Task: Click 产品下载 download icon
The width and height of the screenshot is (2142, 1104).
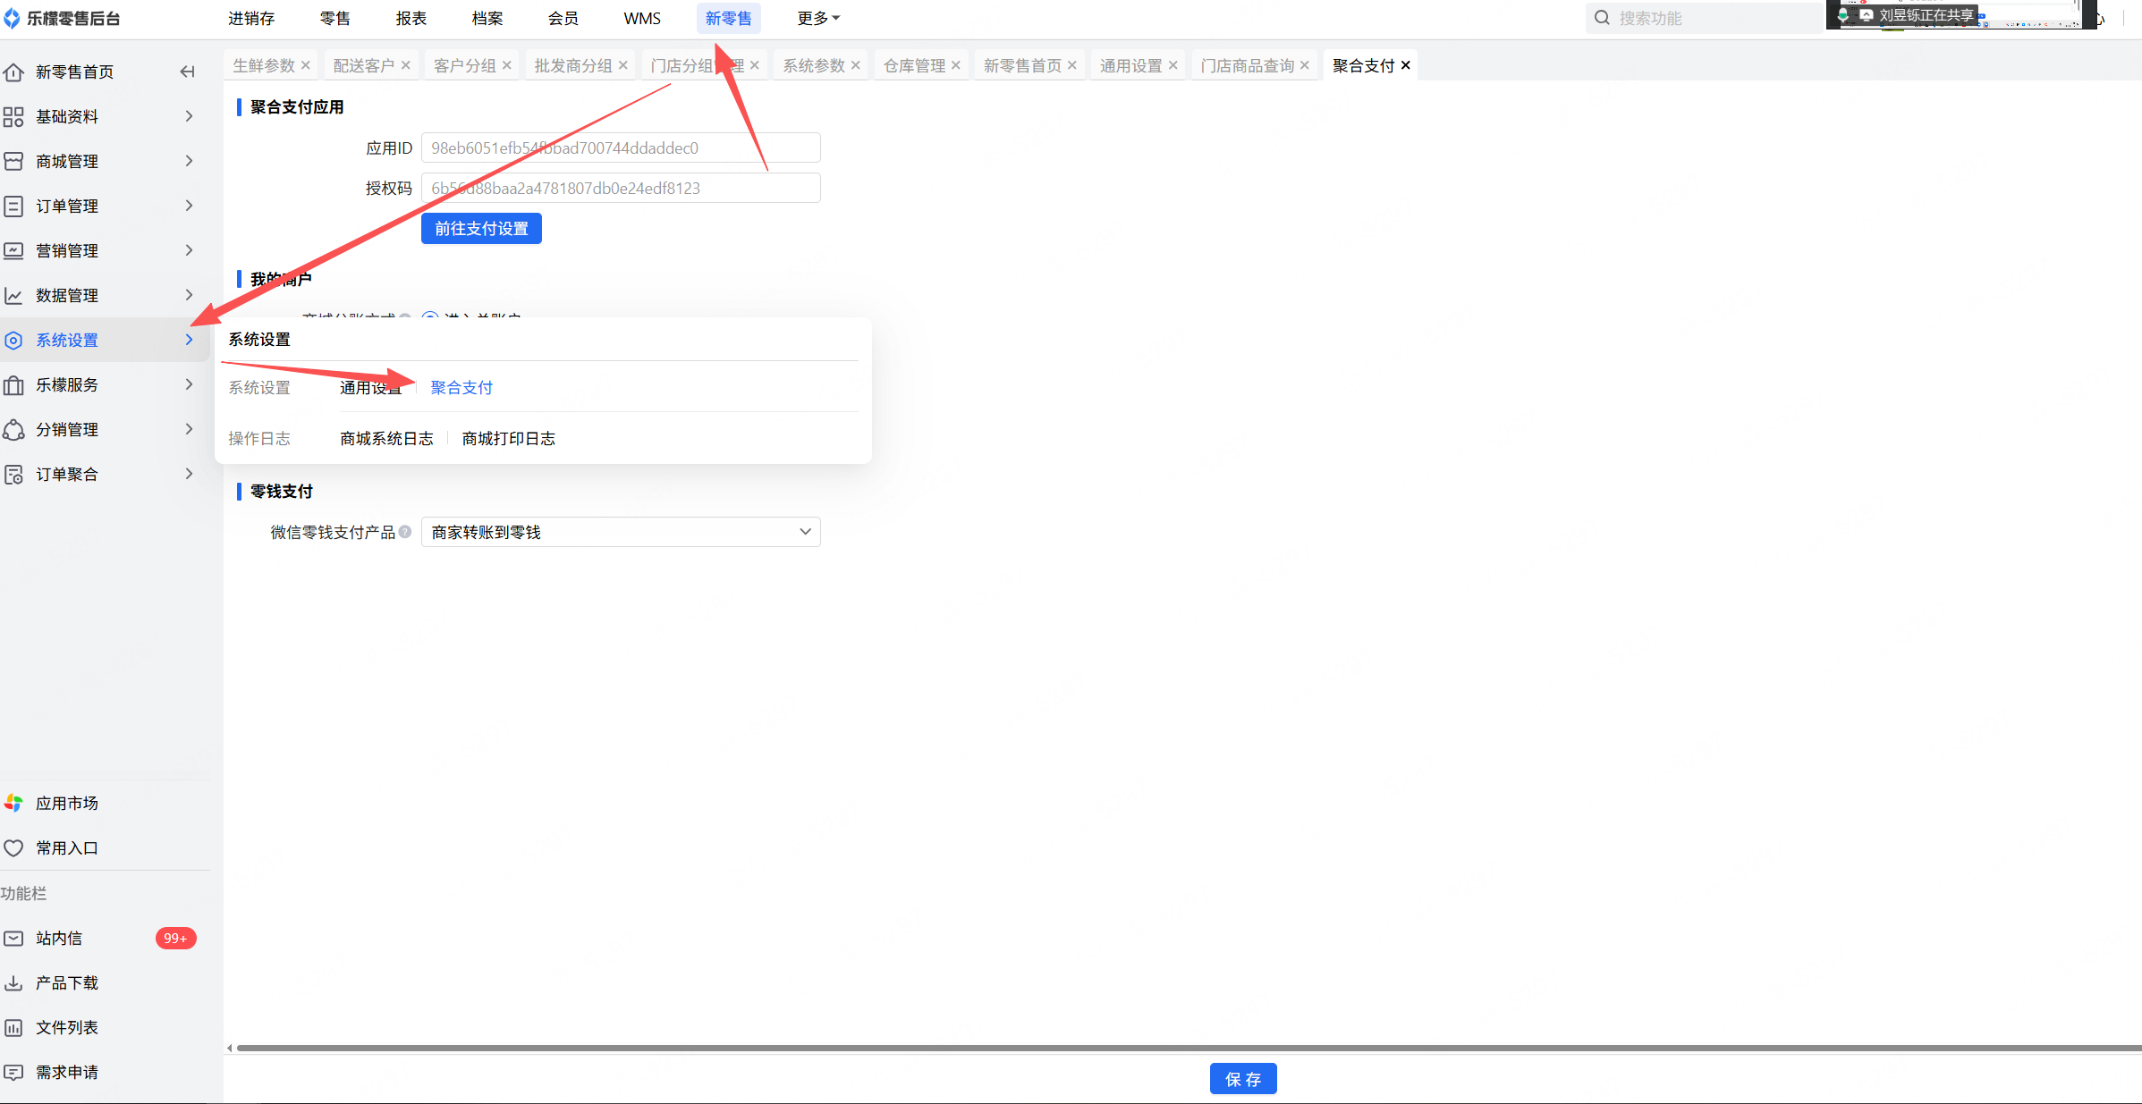Action: pyautogui.click(x=13, y=982)
